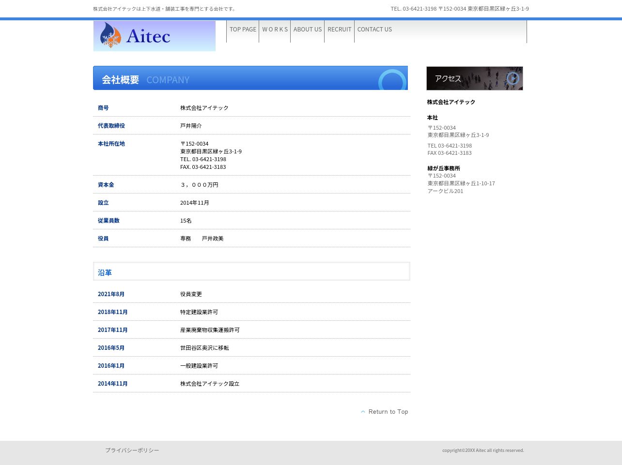Click the 2014年11月 history date
The width and height of the screenshot is (622, 465).
[113, 384]
